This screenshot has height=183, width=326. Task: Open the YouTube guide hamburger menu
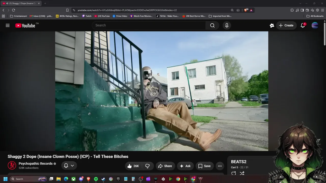point(8,25)
